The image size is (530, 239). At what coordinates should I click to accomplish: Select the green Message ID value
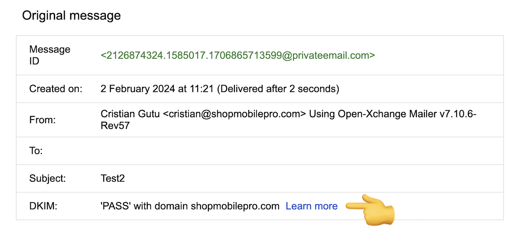coord(238,55)
